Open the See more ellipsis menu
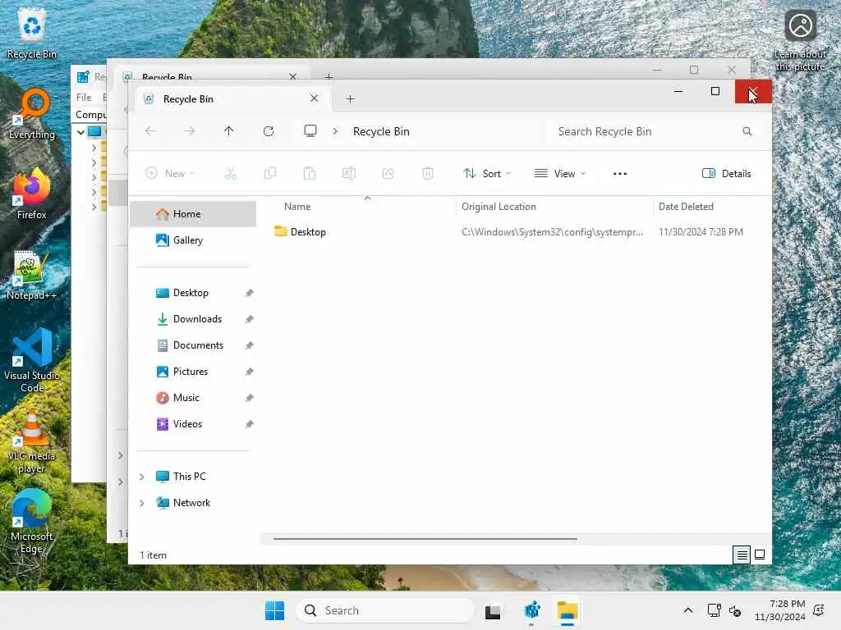Viewport: 841px width, 630px height. pyautogui.click(x=620, y=174)
